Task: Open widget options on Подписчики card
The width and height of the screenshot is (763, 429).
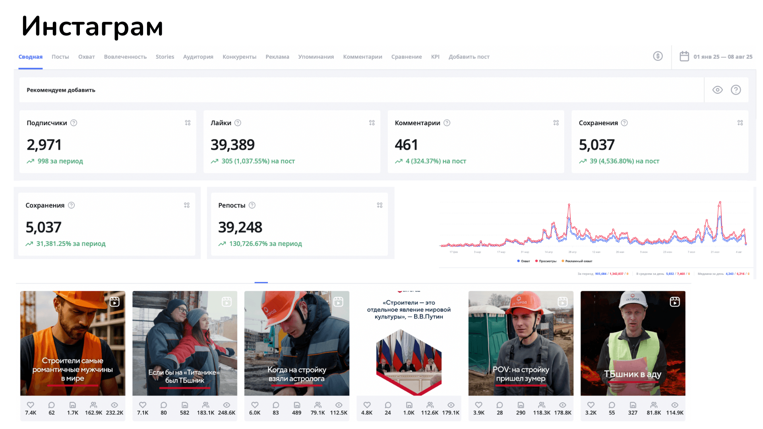Action: pos(188,123)
